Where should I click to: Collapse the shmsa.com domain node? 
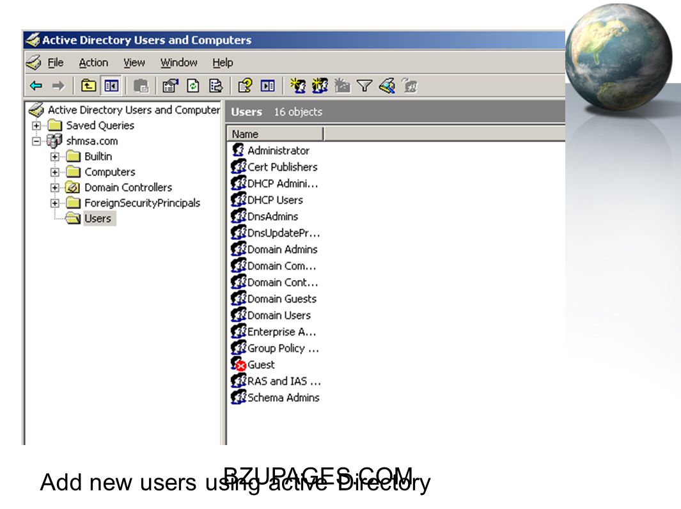[36, 141]
